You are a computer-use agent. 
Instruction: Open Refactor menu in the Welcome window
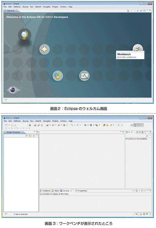tap(17, 7)
